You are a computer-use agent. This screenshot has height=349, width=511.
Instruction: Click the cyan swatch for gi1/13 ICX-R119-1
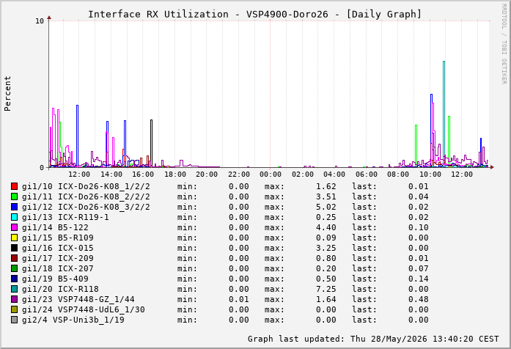[x=14, y=217]
